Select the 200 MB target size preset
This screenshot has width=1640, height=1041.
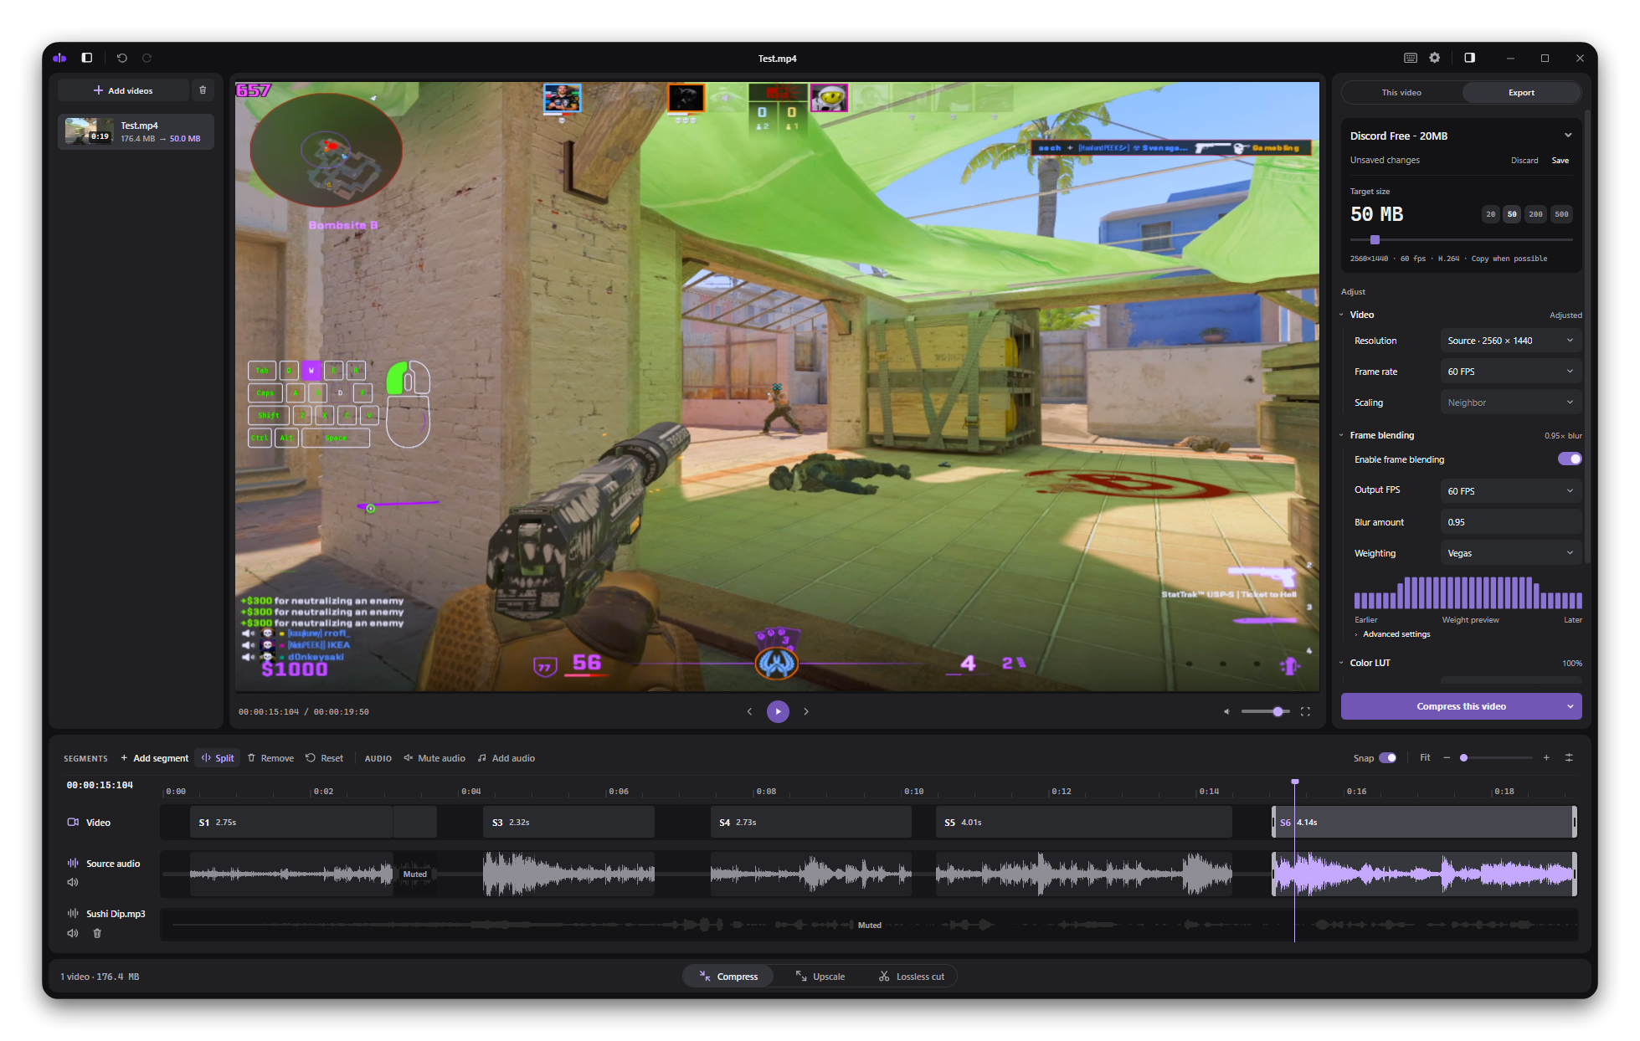(1535, 214)
